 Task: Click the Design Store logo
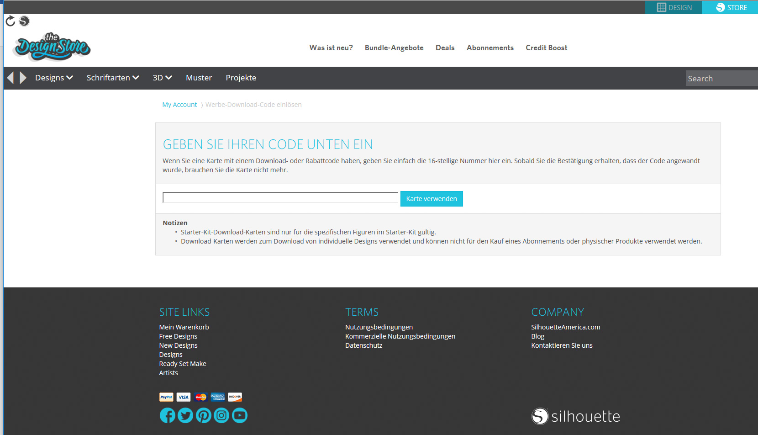[x=52, y=47]
